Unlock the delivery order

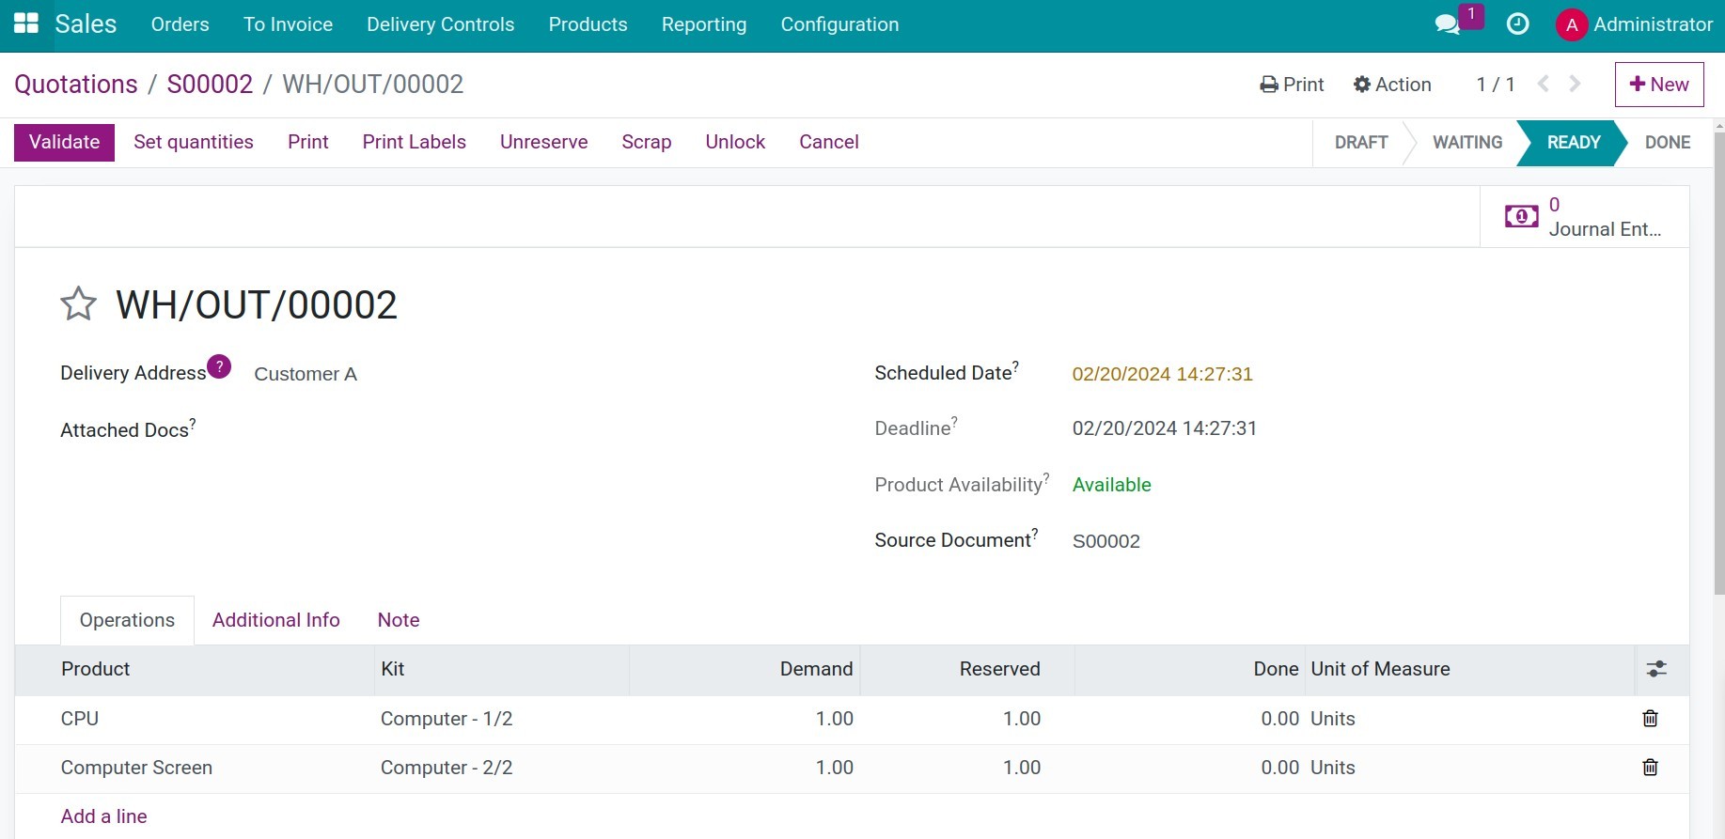735,143
